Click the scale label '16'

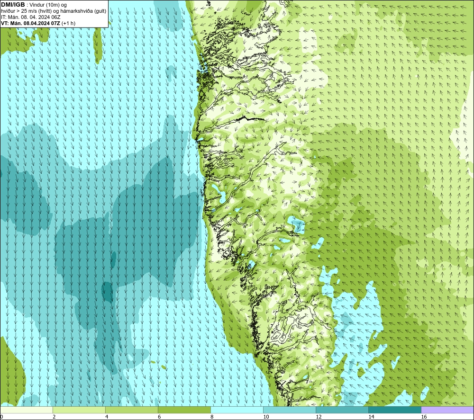(x=423, y=417)
